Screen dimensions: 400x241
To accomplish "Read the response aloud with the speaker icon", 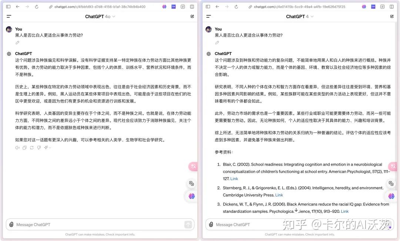I will (17, 147).
